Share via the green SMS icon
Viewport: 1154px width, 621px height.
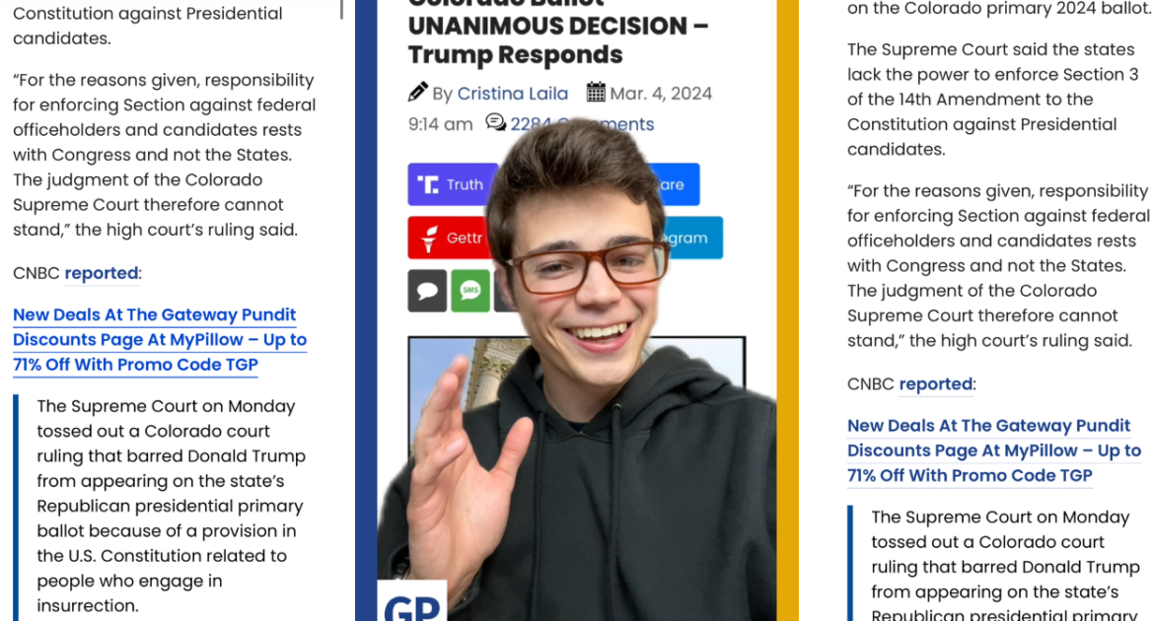click(470, 291)
